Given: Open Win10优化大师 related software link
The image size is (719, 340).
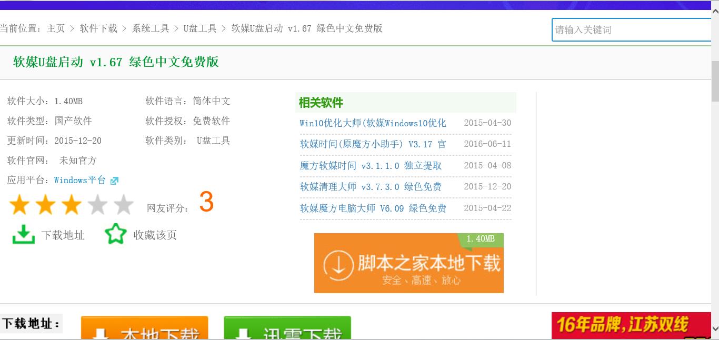Looking at the screenshot, I should click(x=373, y=123).
